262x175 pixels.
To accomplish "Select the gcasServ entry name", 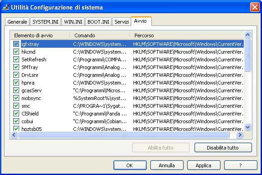I will click(x=31, y=90).
